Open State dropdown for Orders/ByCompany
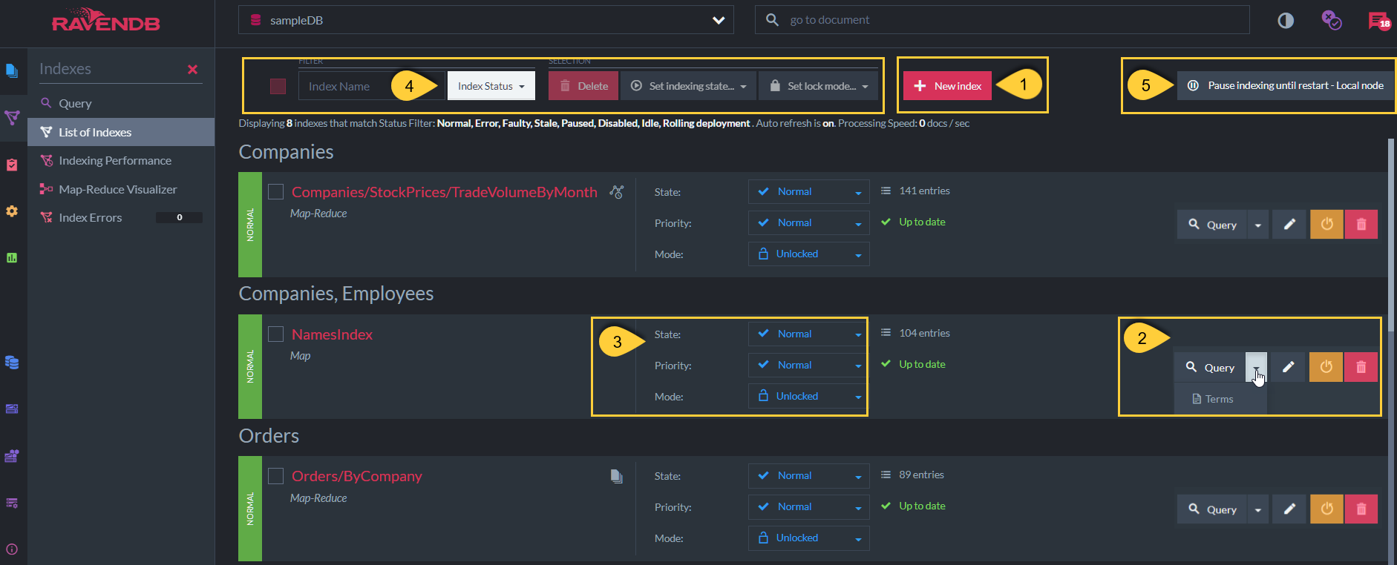1397x565 pixels. click(x=809, y=475)
